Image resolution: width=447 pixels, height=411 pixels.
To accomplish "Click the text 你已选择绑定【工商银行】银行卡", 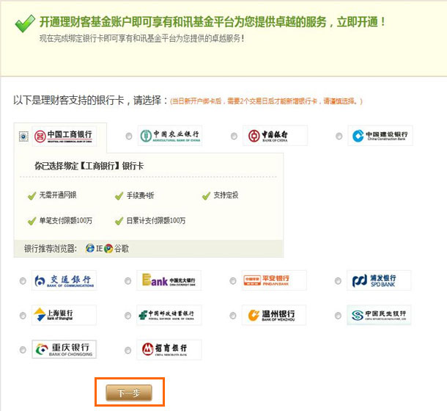I will coord(89,166).
